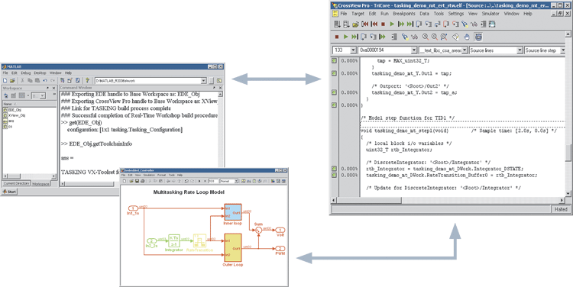Click breakpoint marker beside Out2 = tmp_a line
Image resolution: width=573 pixels, height=287 pixels.
(334, 92)
